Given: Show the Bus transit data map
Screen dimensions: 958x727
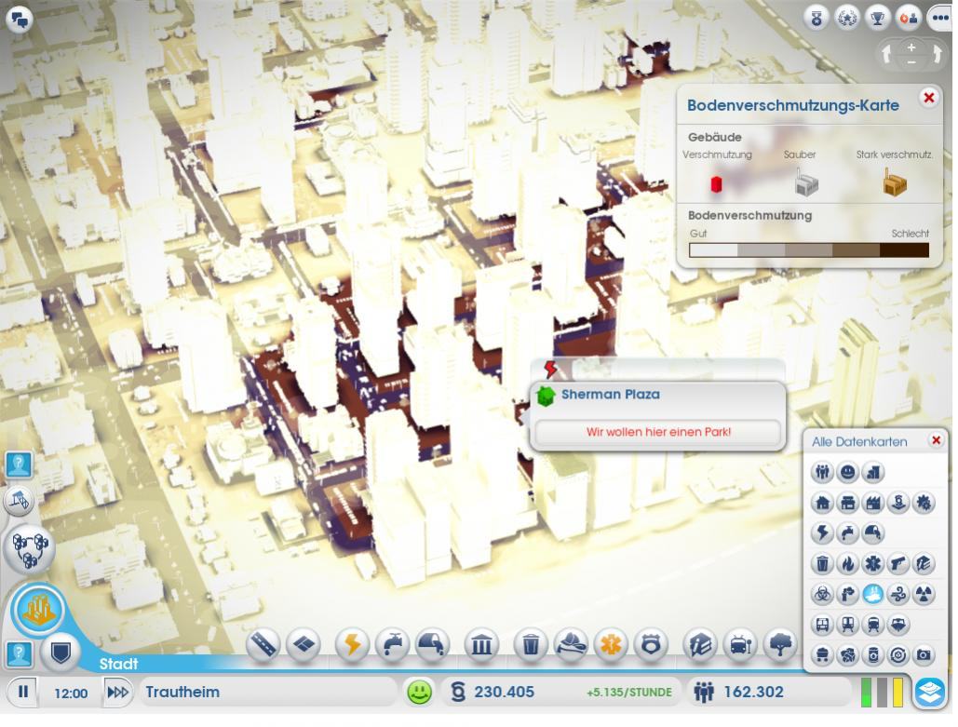Looking at the screenshot, I should (x=822, y=625).
